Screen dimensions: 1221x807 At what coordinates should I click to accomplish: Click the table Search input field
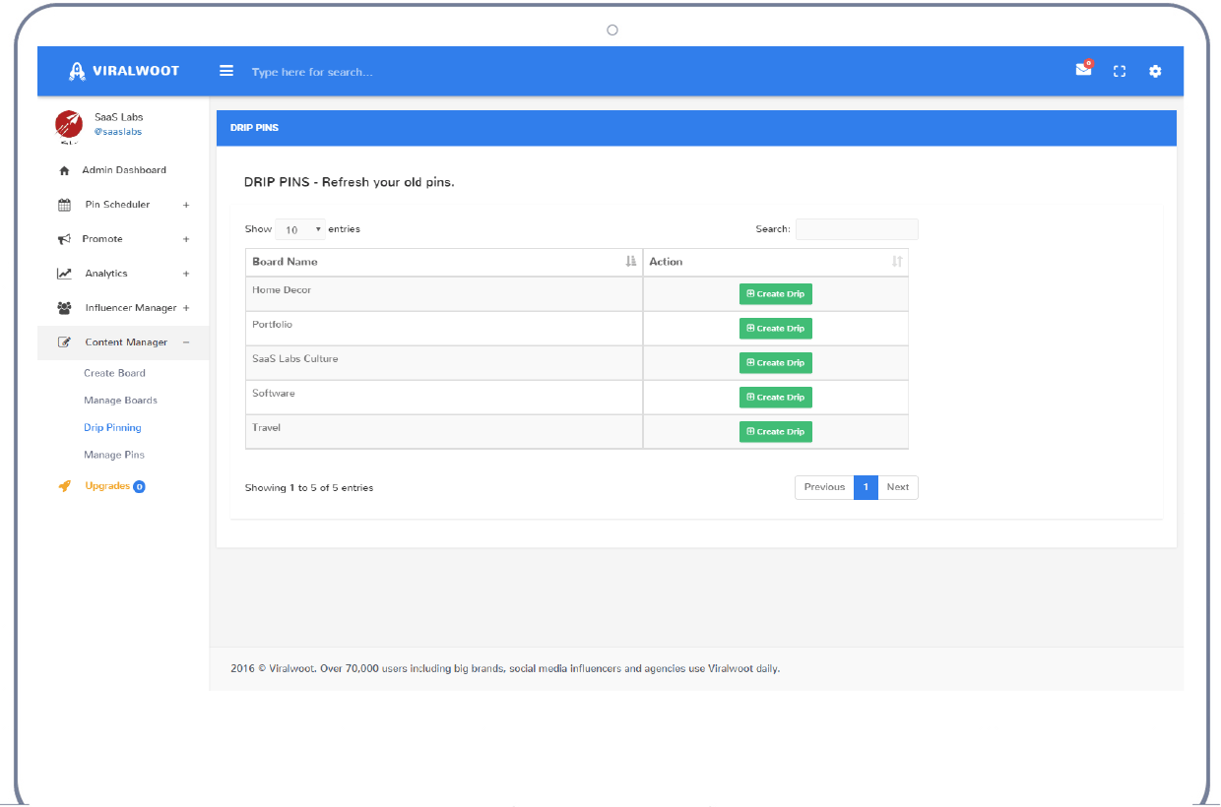pos(856,229)
